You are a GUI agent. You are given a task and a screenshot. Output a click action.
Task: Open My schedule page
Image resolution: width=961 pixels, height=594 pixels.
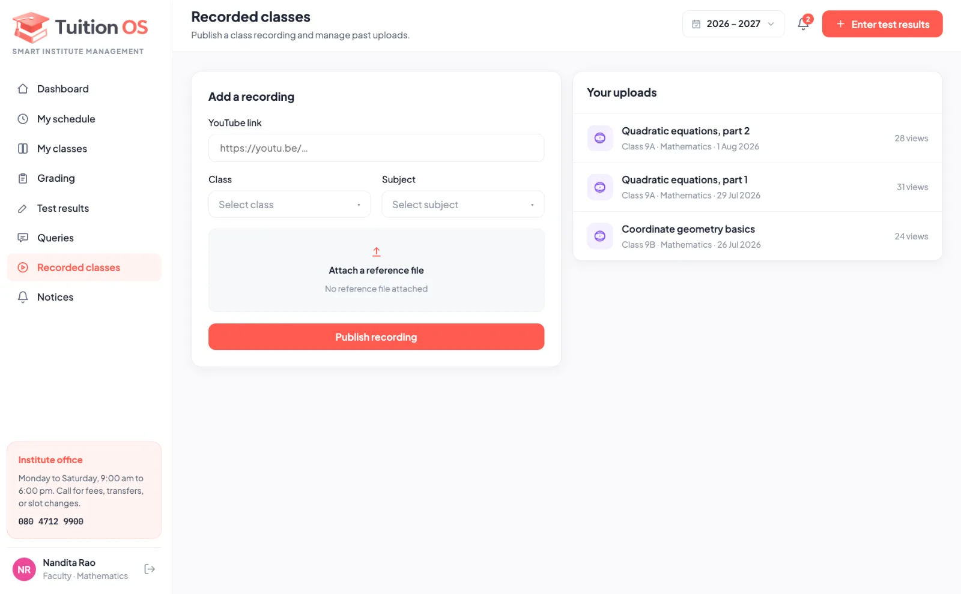pyautogui.click(x=84, y=119)
